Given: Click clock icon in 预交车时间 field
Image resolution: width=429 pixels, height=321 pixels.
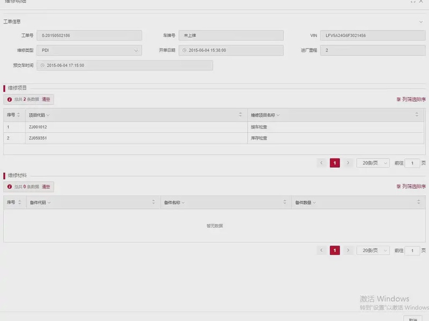Looking at the screenshot, I should pos(42,66).
